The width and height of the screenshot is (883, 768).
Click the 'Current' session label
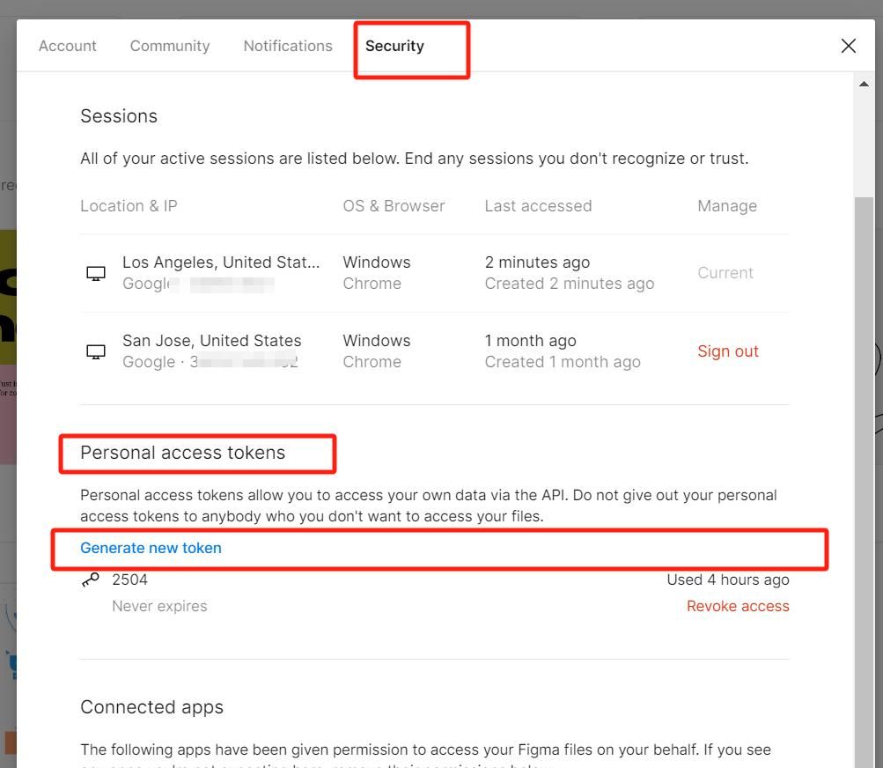(x=725, y=273)
